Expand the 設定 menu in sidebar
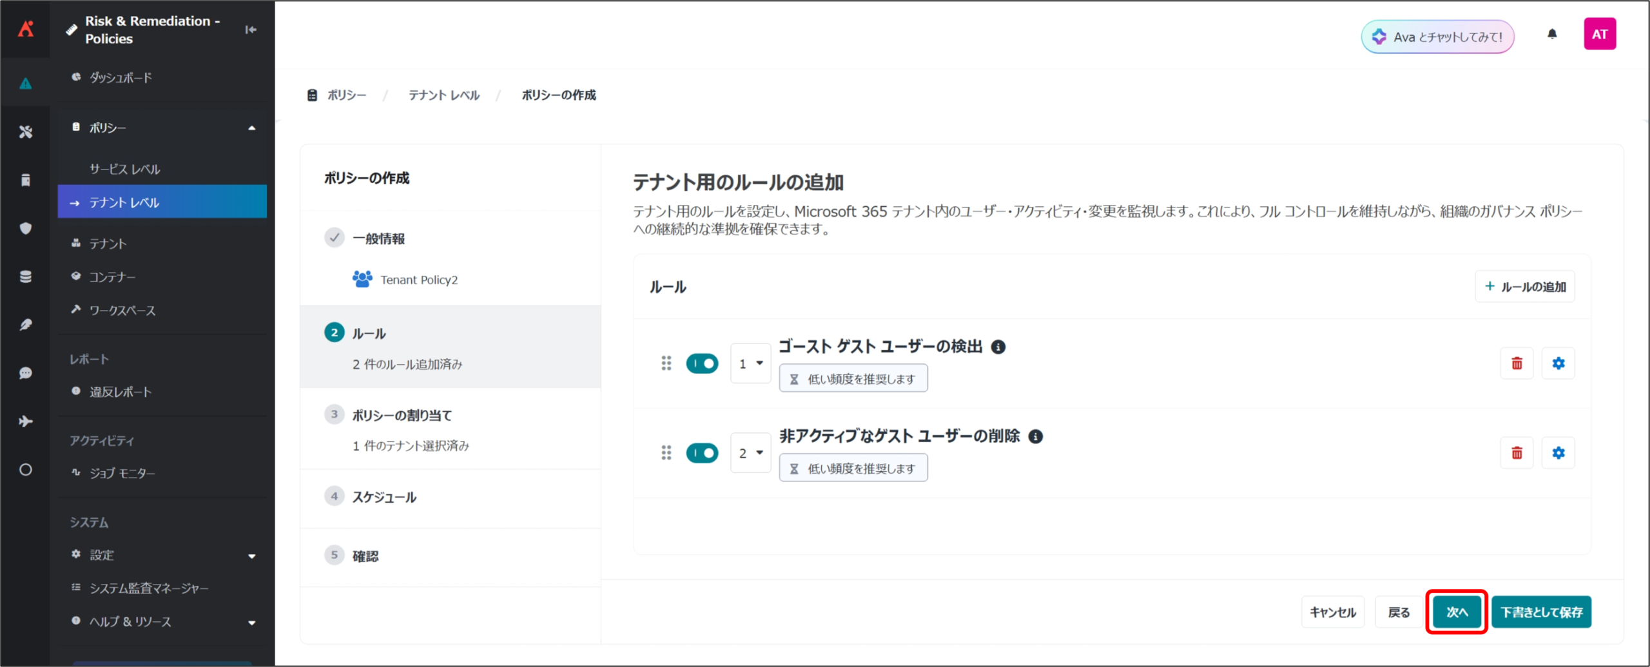The height and width of the screenshot is (667, 1650). pyautogui.click(x=251, y=556)
